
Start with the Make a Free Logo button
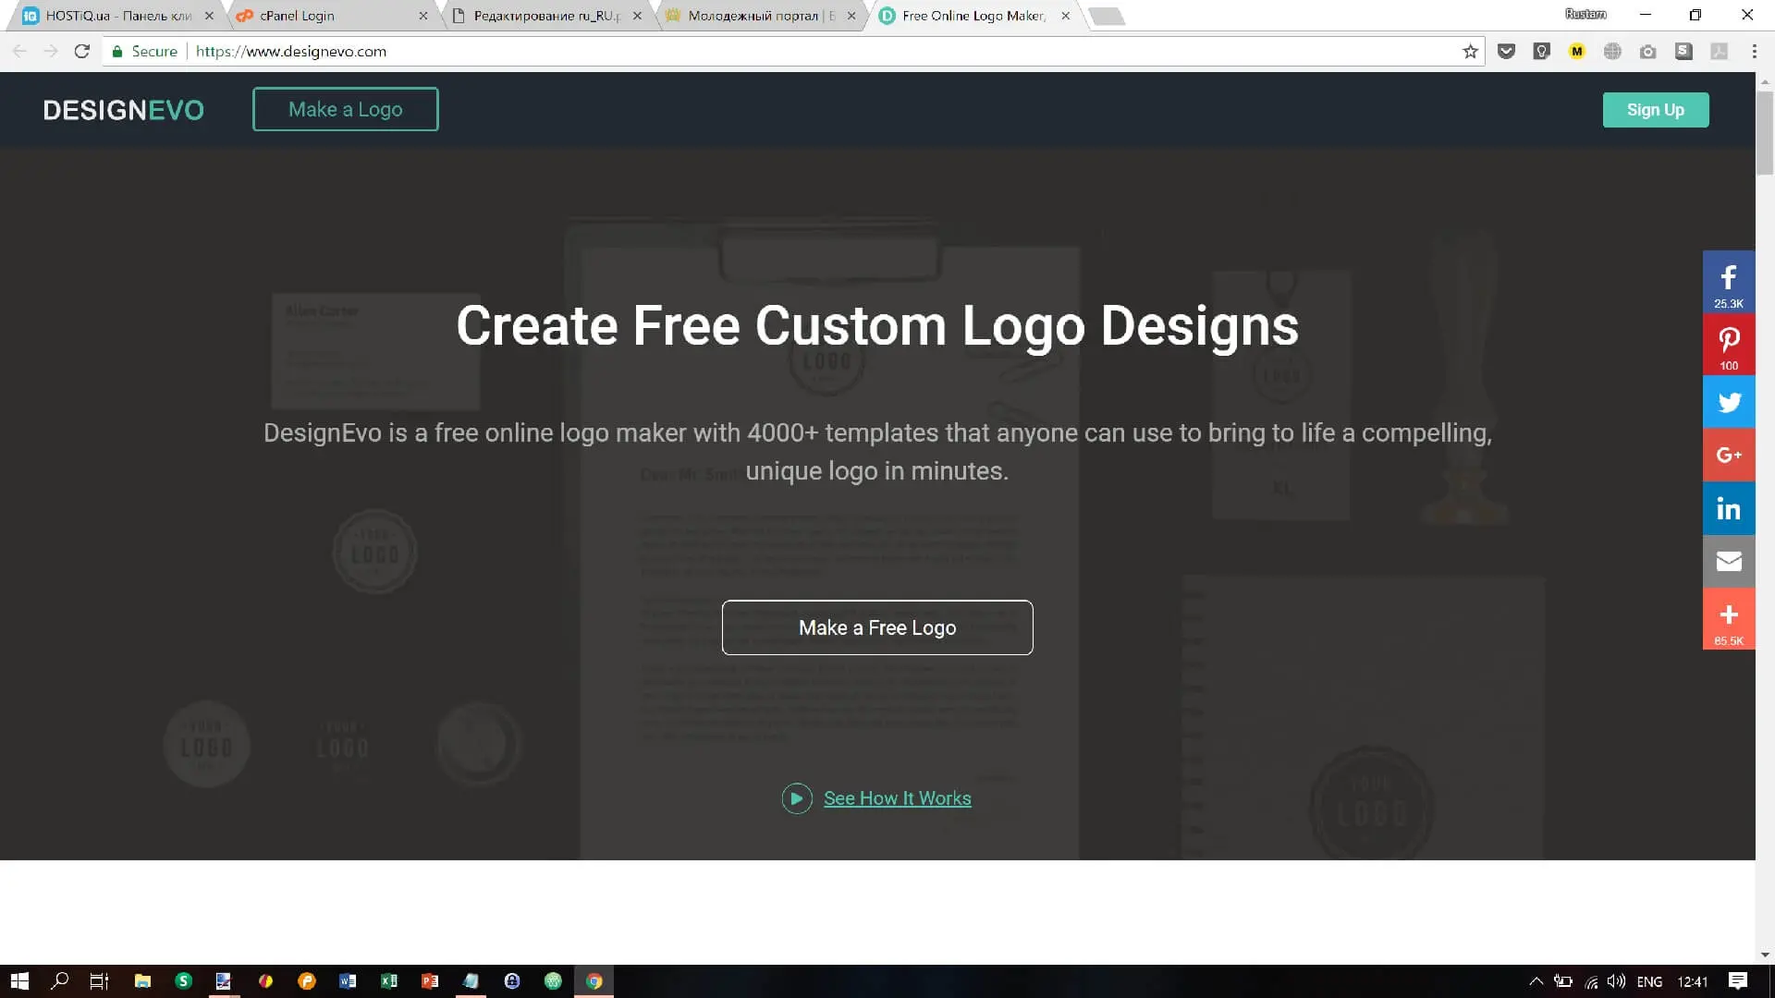pyautogui.click(x=876, y=627)
